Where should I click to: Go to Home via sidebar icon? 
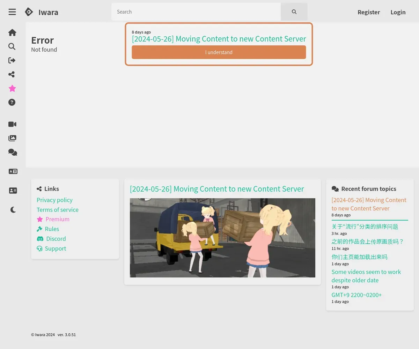(12, 32)
